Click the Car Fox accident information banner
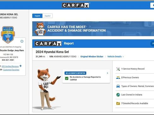The height and width of the screenshot is (115, 154). (93, 29)
